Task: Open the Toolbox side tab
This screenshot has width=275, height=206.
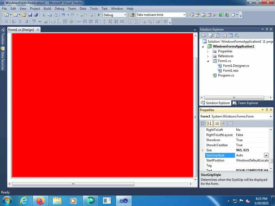Action: (x=2, y=36)
